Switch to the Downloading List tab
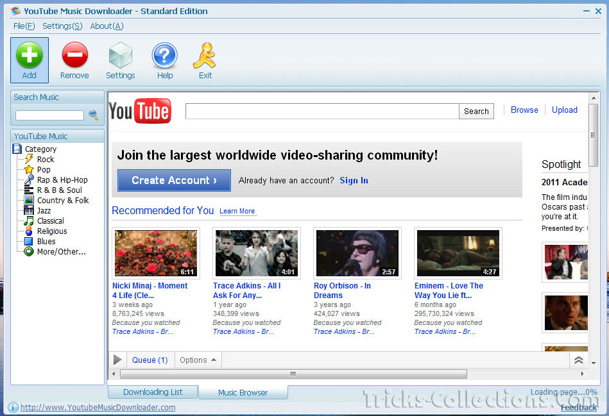 pyautogui.click(x=153, y=392)
